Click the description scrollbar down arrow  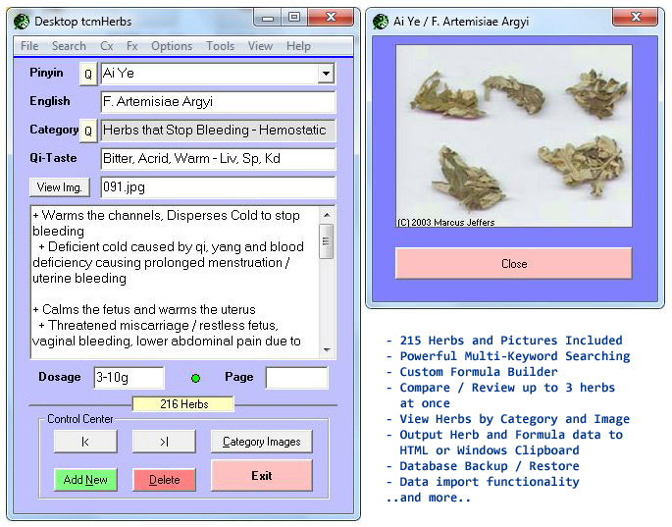click(x=327, y=350)
